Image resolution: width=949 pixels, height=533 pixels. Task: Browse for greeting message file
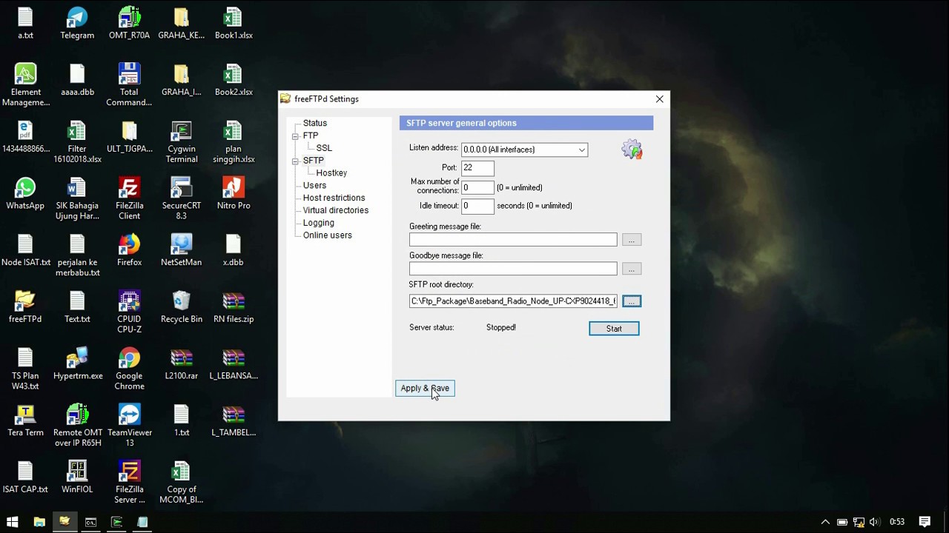[632, 240]
